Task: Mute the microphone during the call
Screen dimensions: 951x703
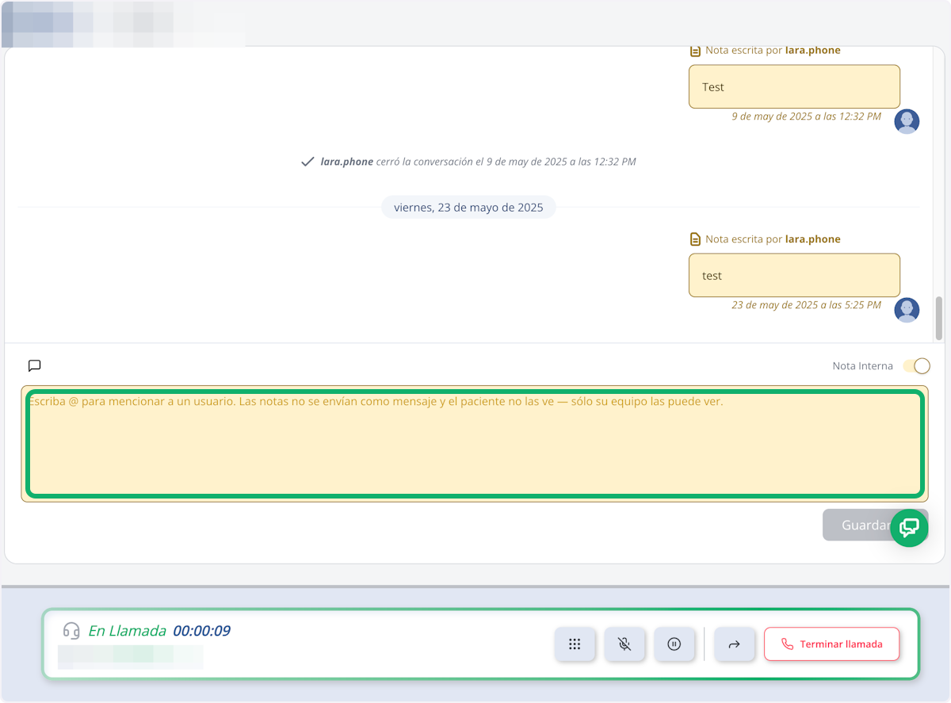Action: [x=624, y=644]
